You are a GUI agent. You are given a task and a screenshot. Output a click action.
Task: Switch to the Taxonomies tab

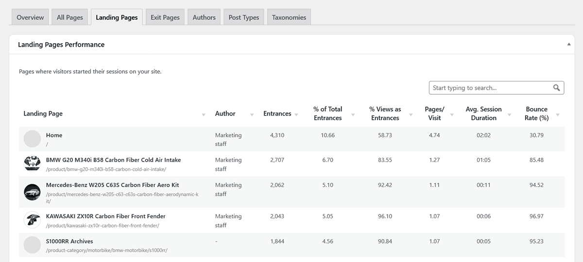point(289,17)
